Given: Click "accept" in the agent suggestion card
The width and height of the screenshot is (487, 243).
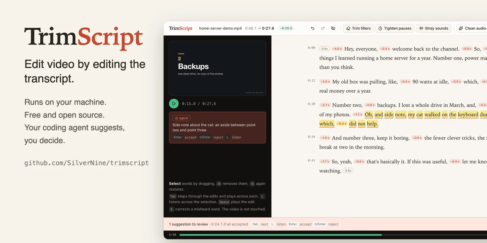Looking at the screenshot, I should pos(191,137).
